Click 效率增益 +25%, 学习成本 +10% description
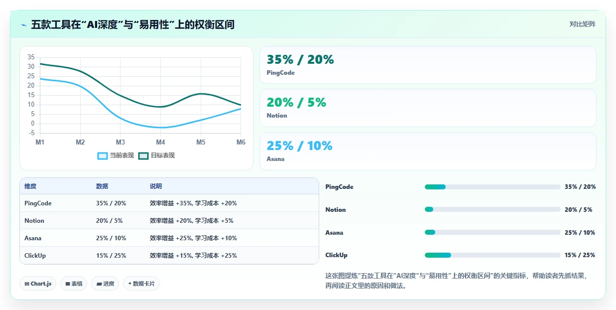Screen dimensions: 616x310 point(193,238)
